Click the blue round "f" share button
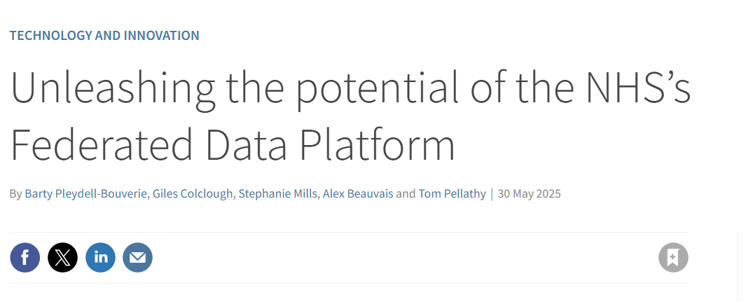Image resolution: width=746 pixels, height=302 pixels. tap(25, 257)
